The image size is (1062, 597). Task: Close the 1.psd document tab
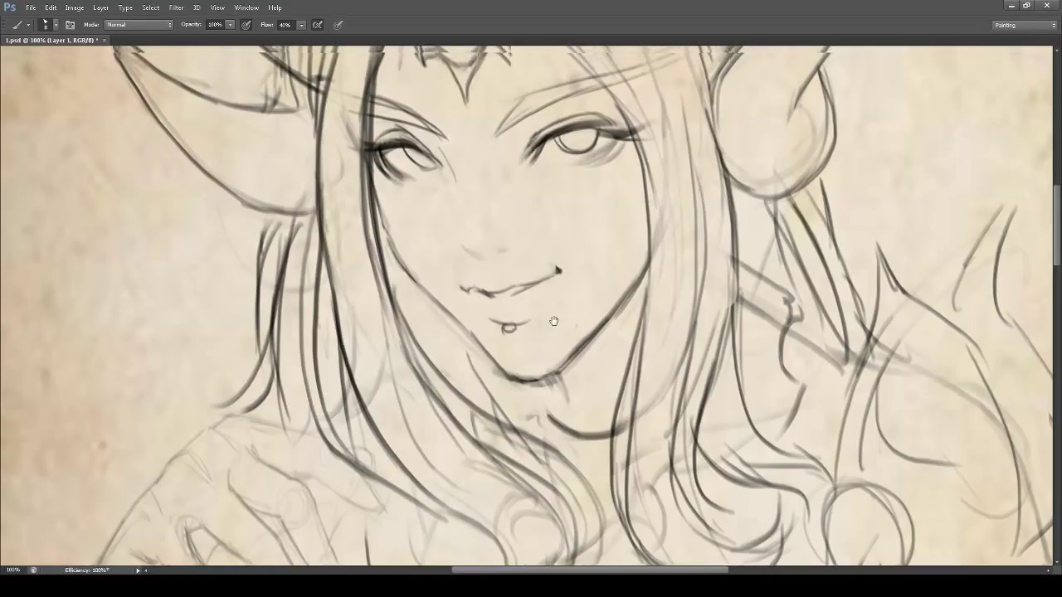105,41
